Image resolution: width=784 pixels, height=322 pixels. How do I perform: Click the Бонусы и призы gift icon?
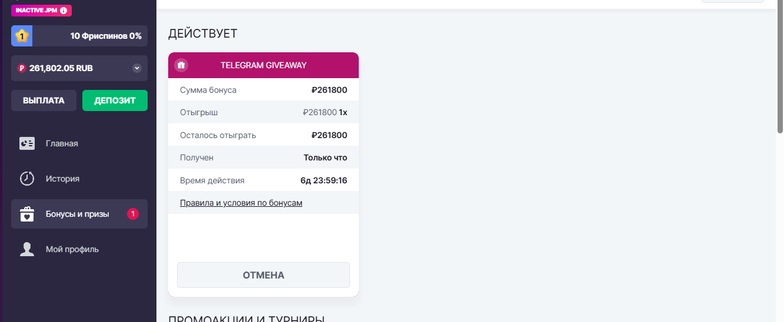(27, 214)
